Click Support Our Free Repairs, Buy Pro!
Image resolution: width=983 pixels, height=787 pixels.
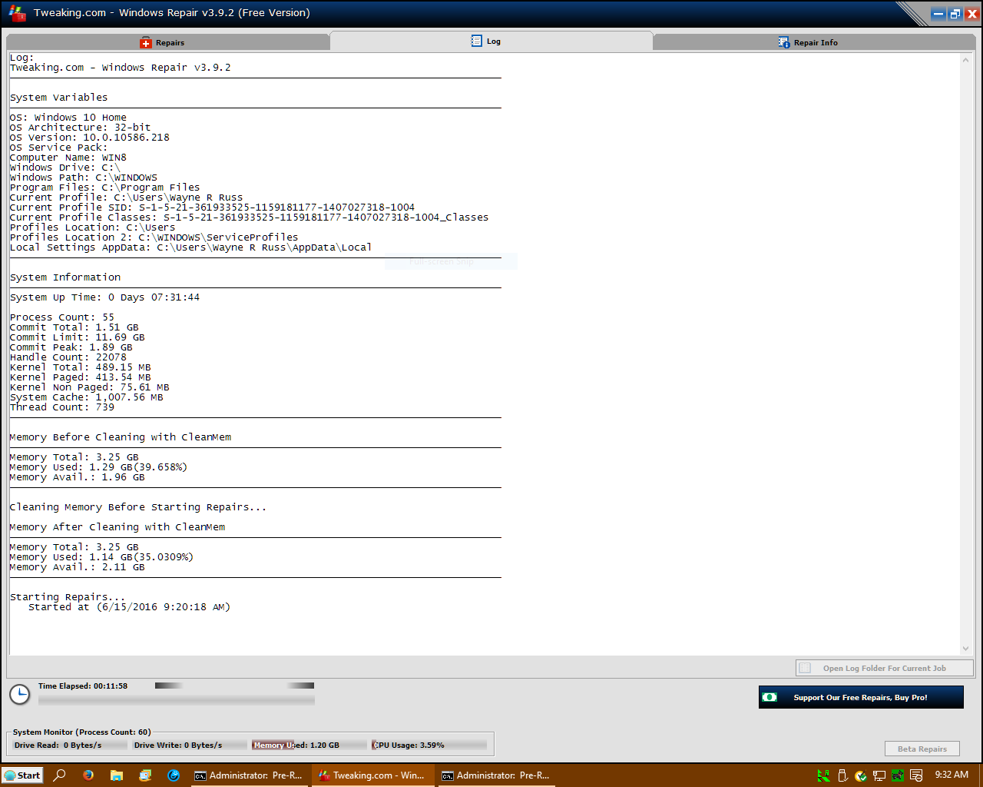(x=860, y=697)
